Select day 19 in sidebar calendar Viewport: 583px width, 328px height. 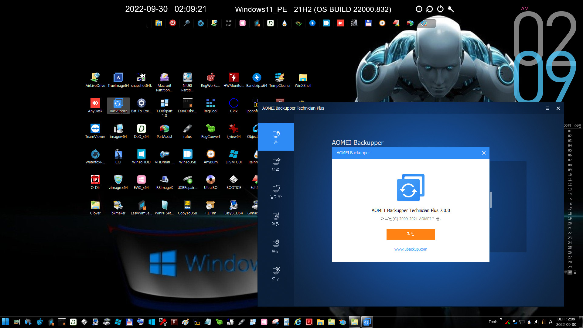tap(570, 218)
